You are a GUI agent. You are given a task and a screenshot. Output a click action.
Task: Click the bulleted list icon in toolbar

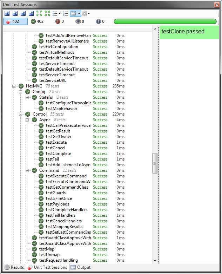[55, 13]
